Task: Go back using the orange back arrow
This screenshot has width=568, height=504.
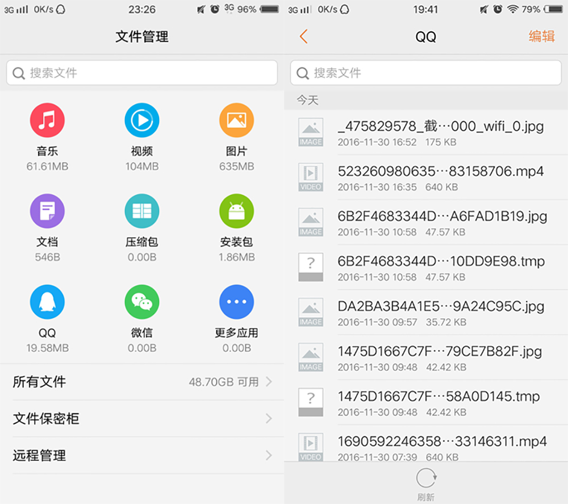Action: pyautogui.click(x=303, y=37)
